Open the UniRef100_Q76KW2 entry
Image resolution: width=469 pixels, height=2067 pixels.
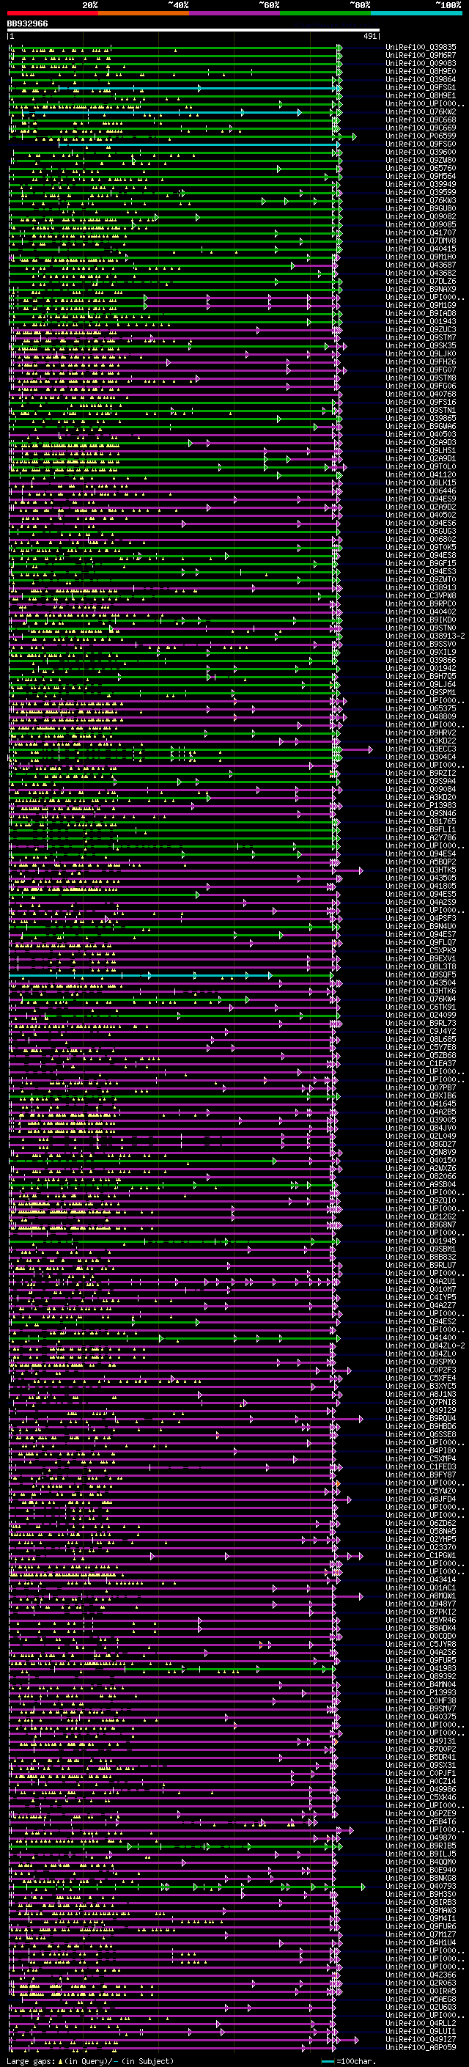[x=421, y=111]
